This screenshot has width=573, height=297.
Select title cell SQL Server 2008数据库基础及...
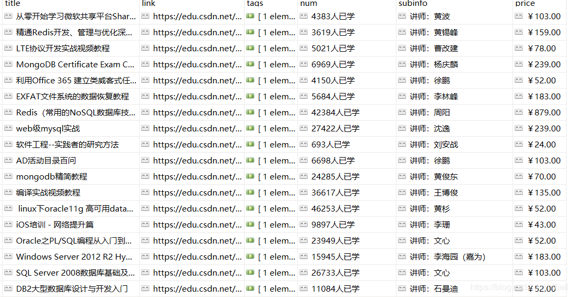[x=71, y=273]
